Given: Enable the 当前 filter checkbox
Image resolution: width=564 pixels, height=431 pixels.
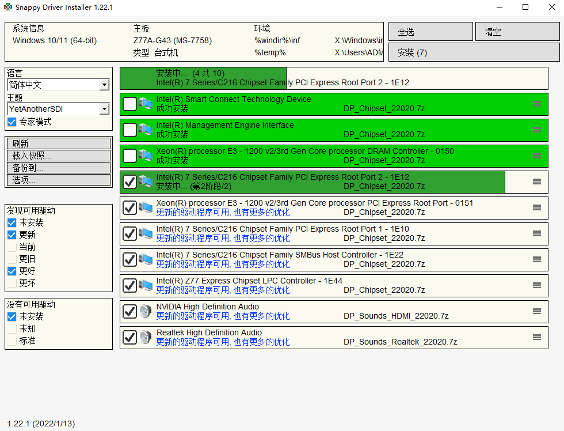Looking at the screenshot, I should pyautogui.click(x=12, y=247).
